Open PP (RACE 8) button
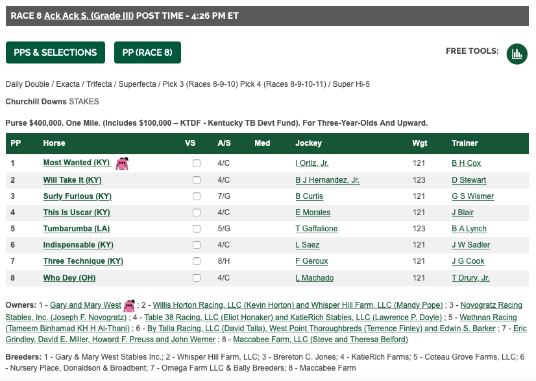The width and height of the screenshot is (536, 381). pyautogui.click(x=147, y=52)
